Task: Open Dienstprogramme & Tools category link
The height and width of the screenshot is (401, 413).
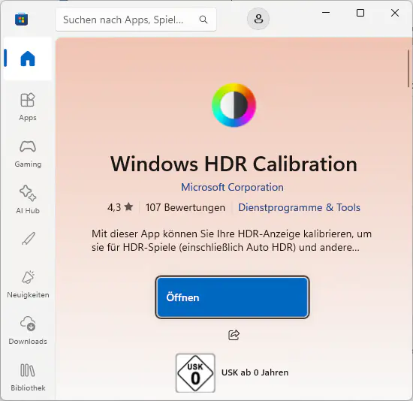Action: click(x=299, y=207)
